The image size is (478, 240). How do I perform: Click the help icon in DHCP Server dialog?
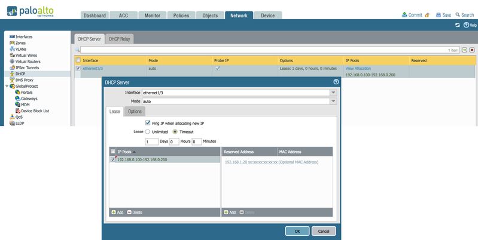point(336,82)
